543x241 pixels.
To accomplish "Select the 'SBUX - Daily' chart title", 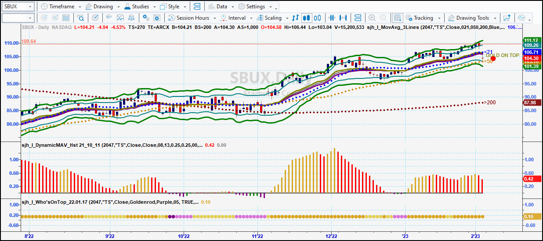I will click(x=36, y=27).
